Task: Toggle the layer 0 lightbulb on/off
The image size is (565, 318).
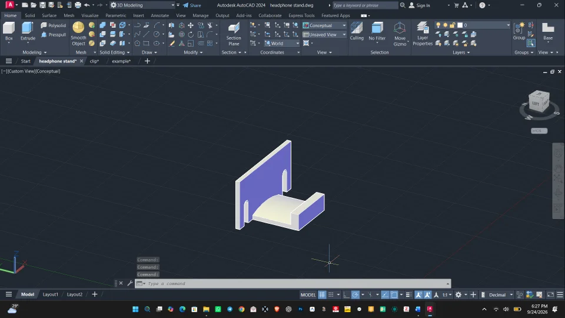Action: point(438,25)
